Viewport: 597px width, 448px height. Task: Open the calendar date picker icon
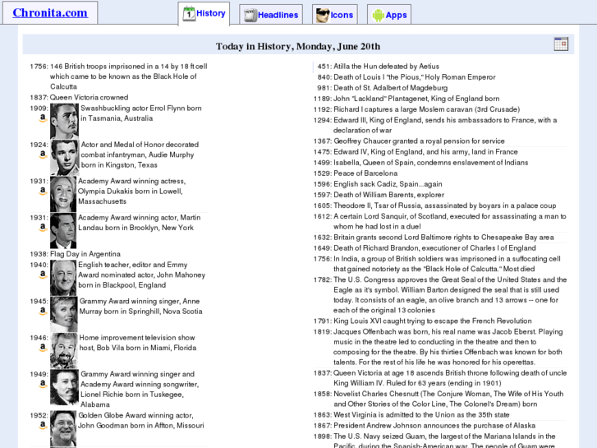[561, 44]
